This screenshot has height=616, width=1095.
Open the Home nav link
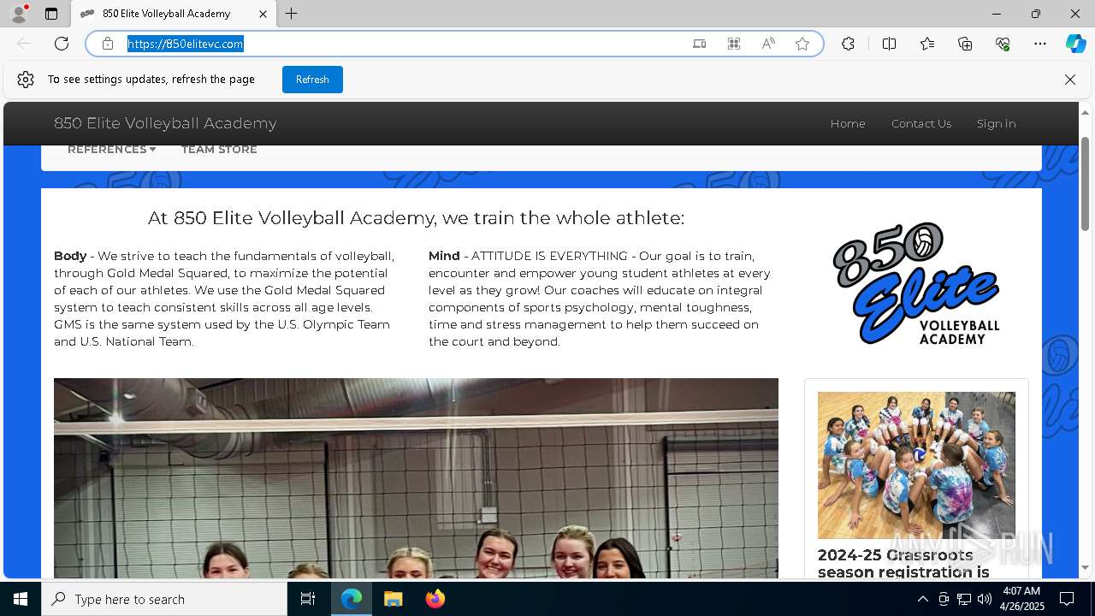pyautogui.click(x=848, y=123)
